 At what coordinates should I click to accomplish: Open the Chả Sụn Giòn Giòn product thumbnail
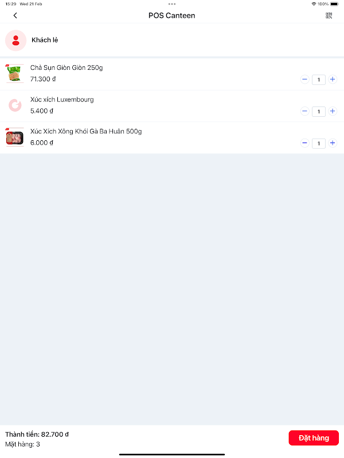pos(15,74)
